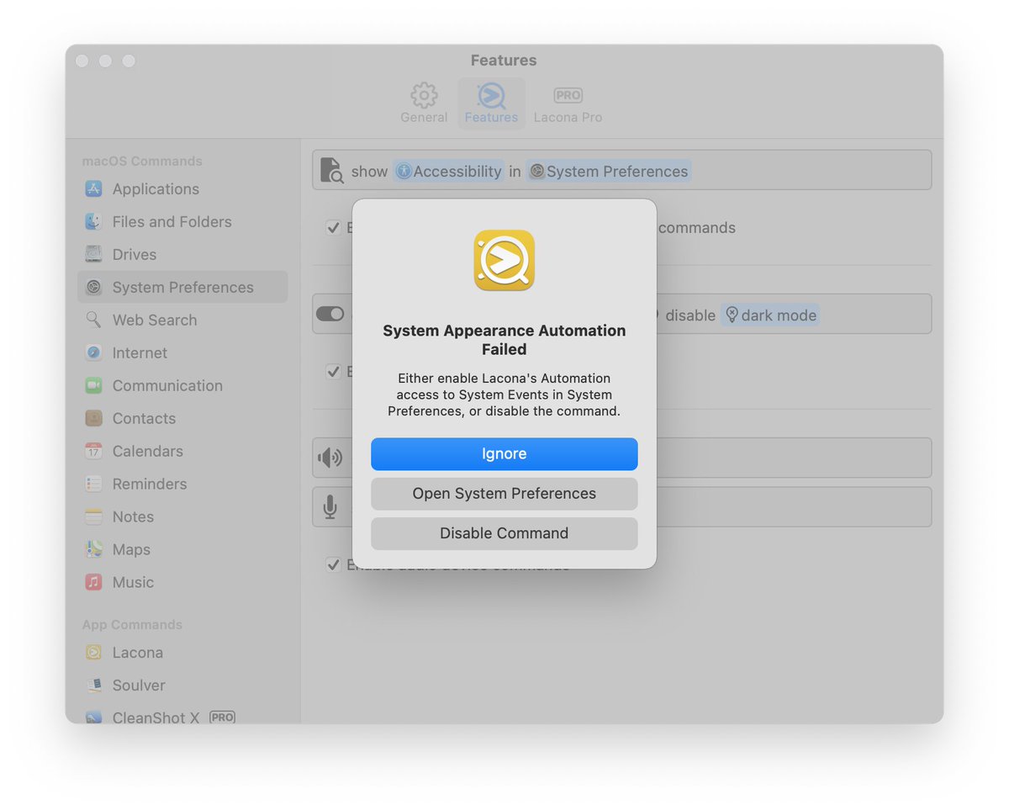This screenshot has width=1009, height=810.
Task: Click the dark mode token
Action: [770, 315]
